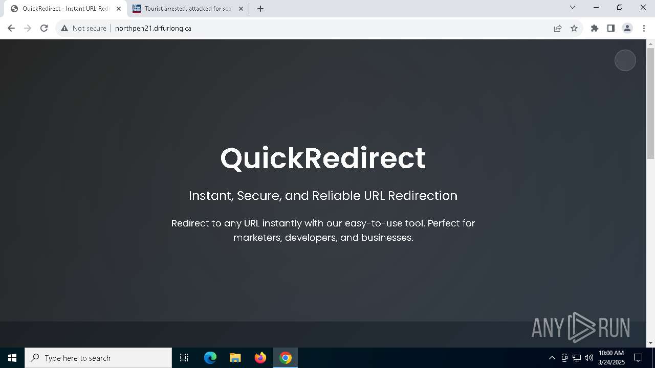Open a new browser tab
The height and width of the screenshot is (368, 655).
[260, 9]
